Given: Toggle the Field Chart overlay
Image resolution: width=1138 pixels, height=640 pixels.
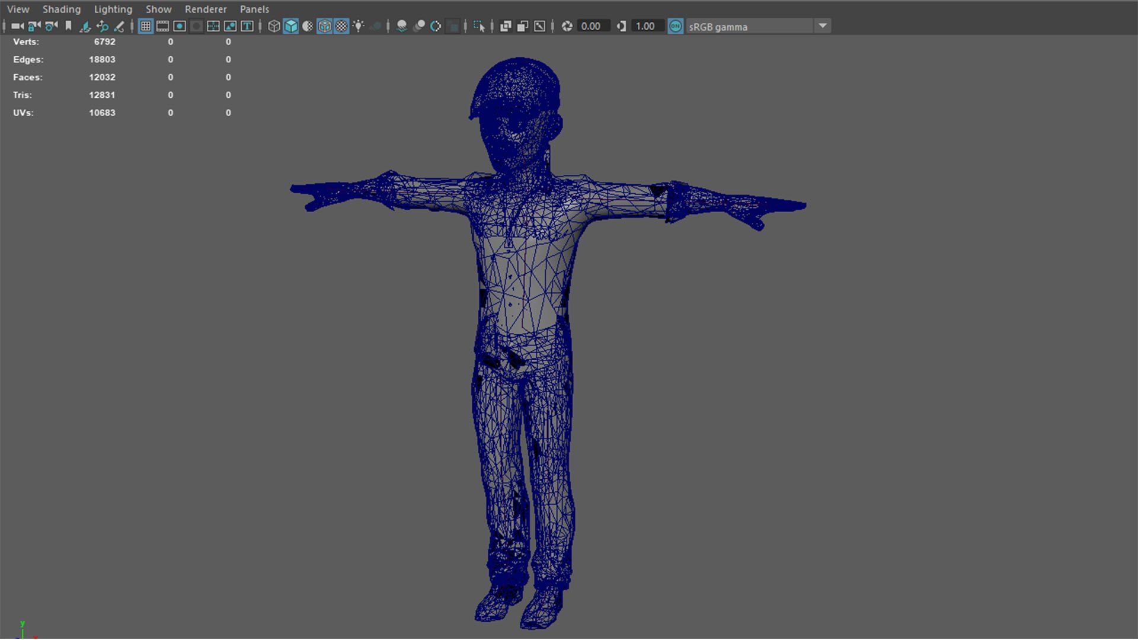Looking at the screenshot, I should [213, 26].
